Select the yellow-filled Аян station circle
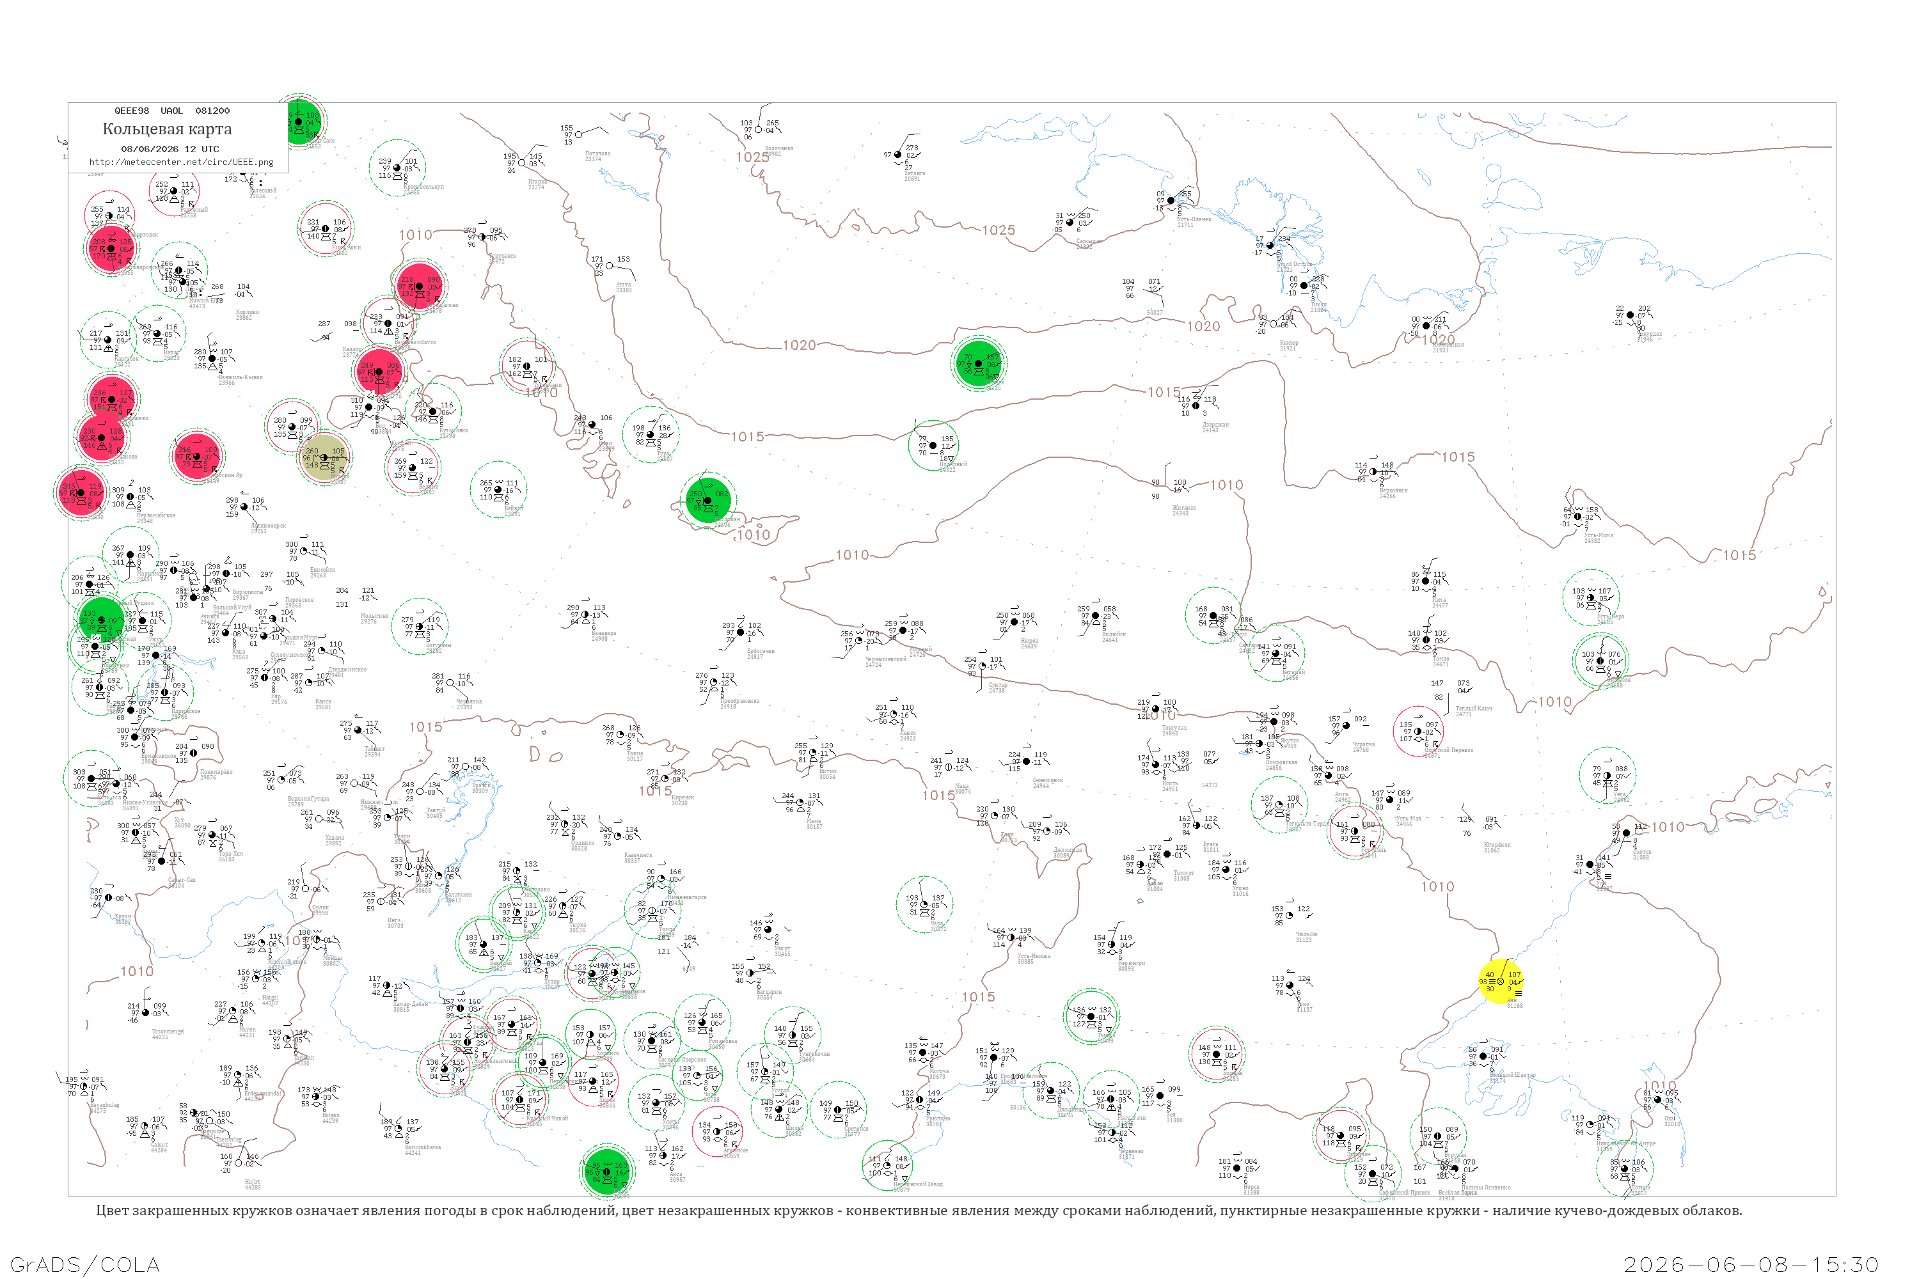This screenshot has width=1919, height=1279. point(1501,981)
